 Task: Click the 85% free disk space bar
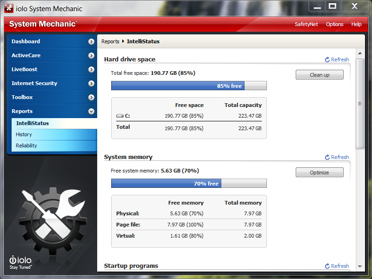(188, 86)
